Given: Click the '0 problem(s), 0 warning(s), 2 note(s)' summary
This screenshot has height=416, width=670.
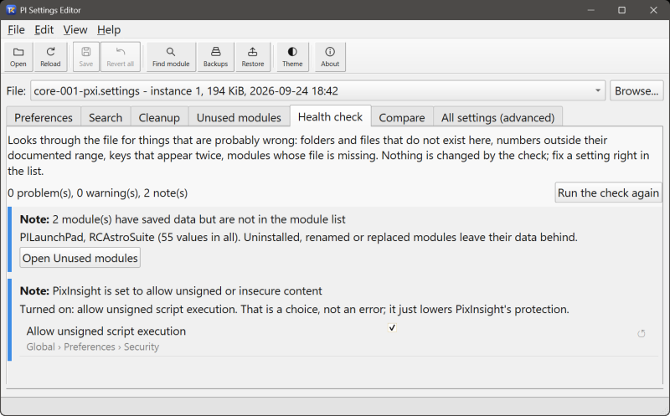Looking at the screenshot, I should click(x=98, y=193).
